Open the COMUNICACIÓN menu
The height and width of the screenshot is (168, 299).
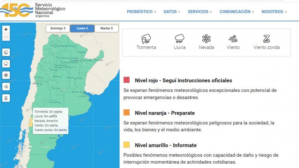point(236,12)
